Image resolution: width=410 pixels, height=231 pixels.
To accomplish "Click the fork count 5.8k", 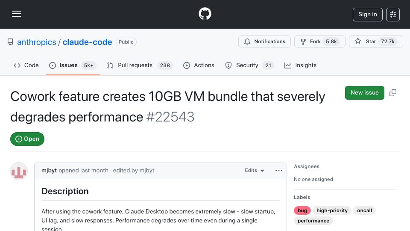I will point(331,41).
